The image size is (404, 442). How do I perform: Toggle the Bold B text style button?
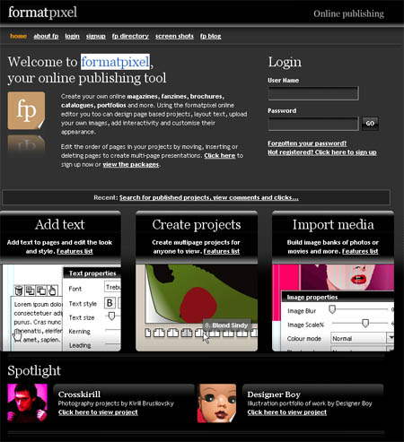tap(110, 303)
